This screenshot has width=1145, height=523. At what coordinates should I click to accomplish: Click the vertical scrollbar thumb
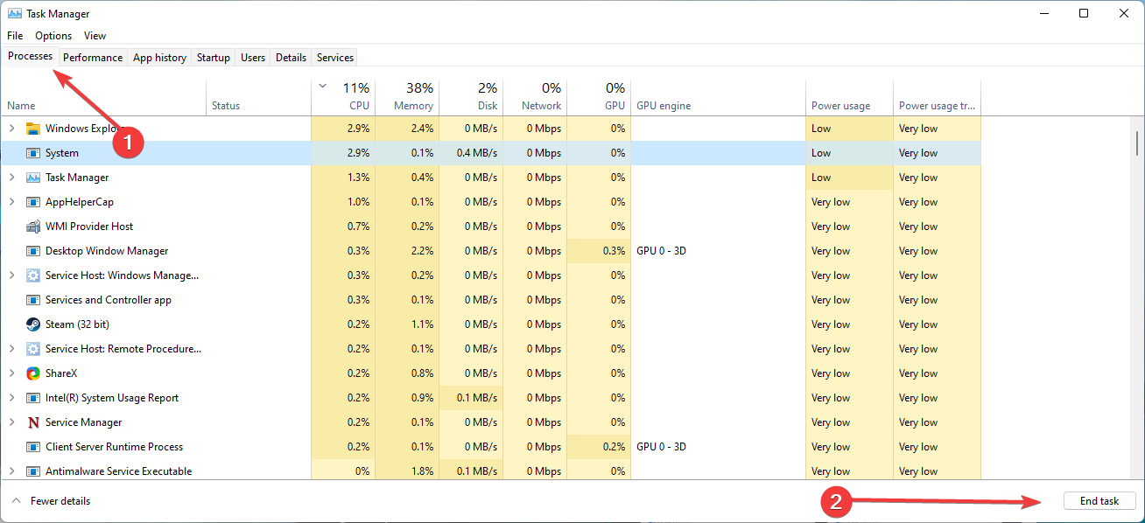click(x=1137, y=142)
